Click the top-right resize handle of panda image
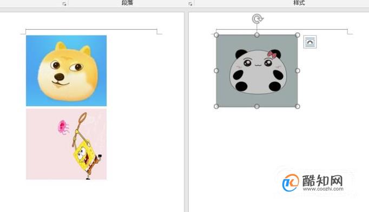 298,35
